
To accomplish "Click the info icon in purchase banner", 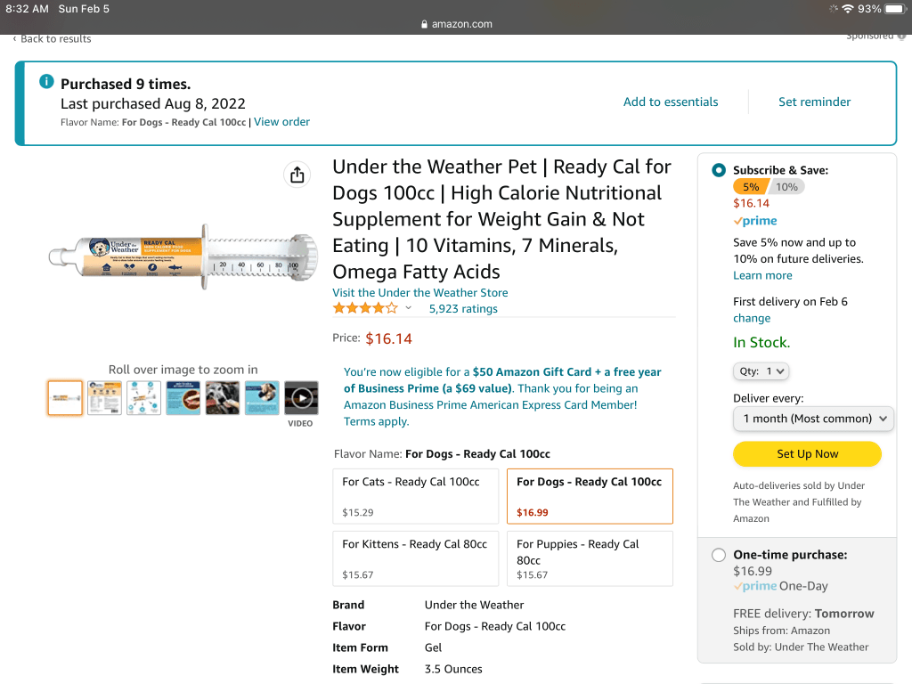I will 46,82.
